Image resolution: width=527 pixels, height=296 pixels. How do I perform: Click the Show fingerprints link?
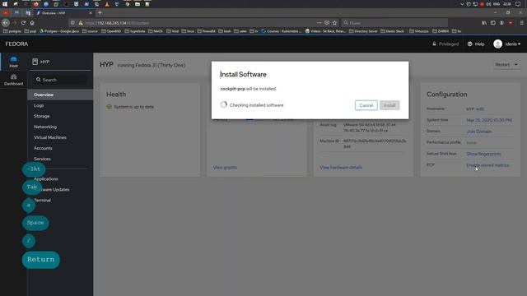pos(483,154)
